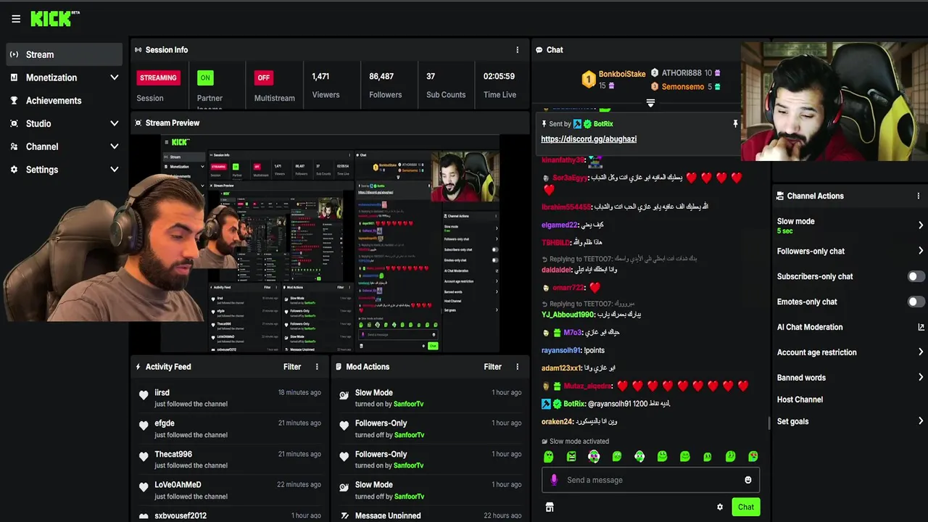
Task: Insert the first green emote in the emote row
Action: point(549,456)
